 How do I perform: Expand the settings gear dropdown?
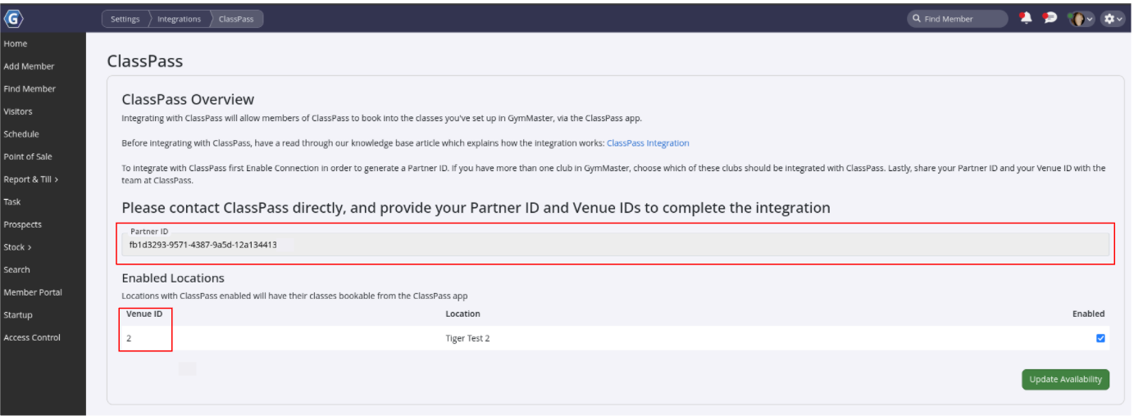pos(1113,19)
